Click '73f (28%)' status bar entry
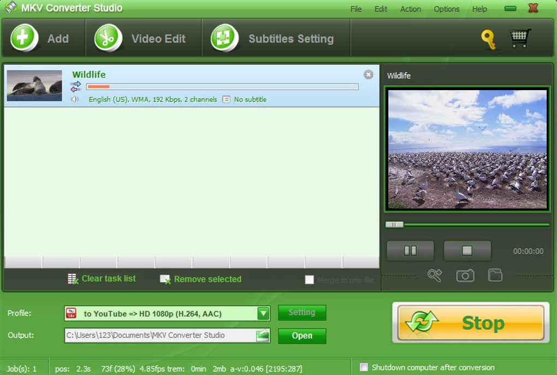This screenshot has width=557, height=375. [118, 369]
